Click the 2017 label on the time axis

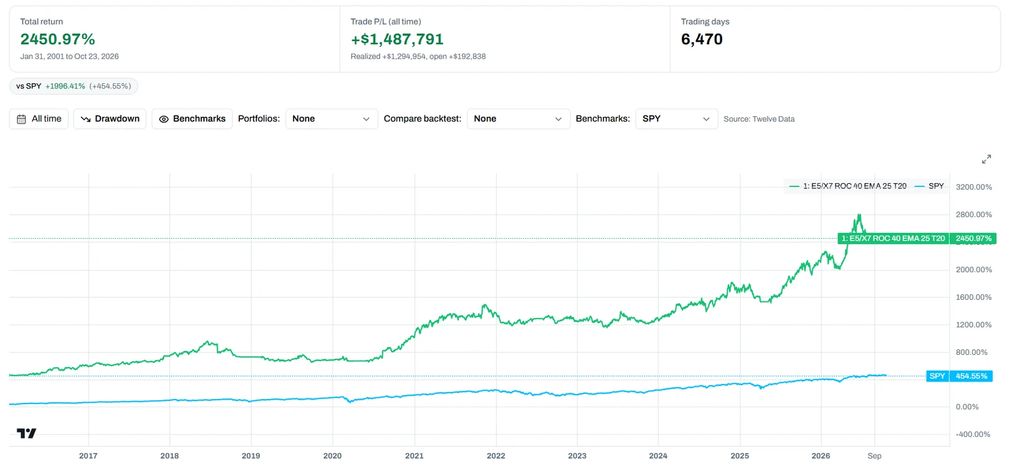[x=88, y=456]
